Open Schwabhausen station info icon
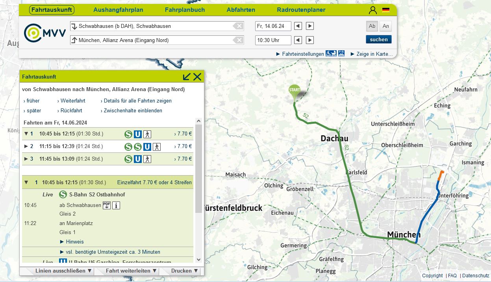 (x=116, y=205)
